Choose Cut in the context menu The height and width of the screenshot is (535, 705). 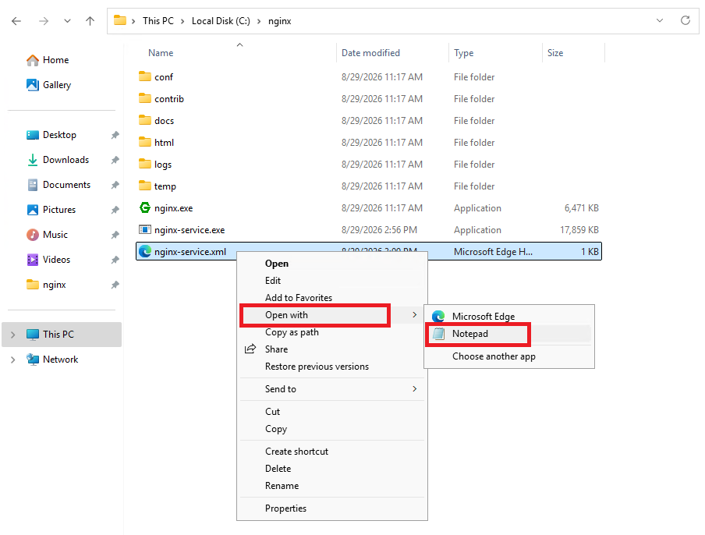[332, 411]
